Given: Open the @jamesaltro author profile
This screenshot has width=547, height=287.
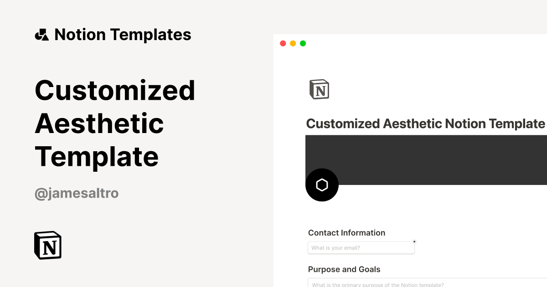Looking at the screenshot, I should point(77,193).
